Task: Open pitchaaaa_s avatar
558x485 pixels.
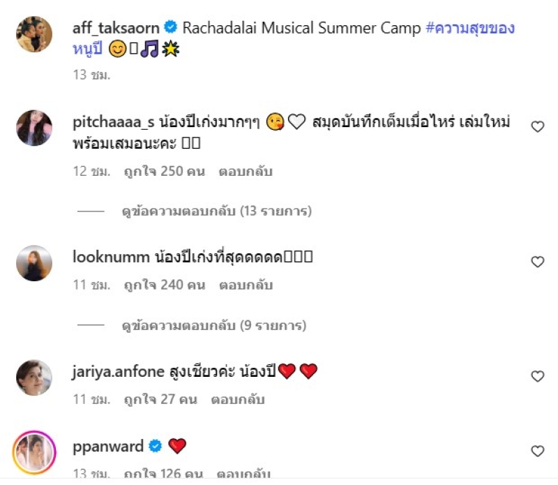Action: pyautogui.click(x=34, y=128)
